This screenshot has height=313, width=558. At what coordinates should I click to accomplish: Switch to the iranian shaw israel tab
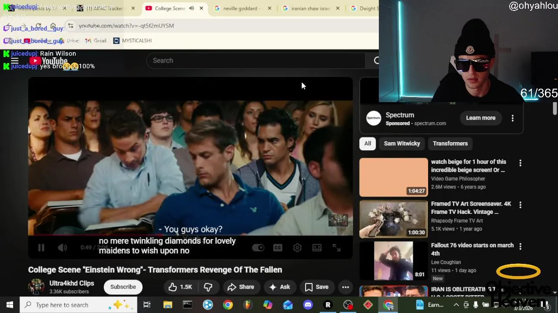[x=310, y=8]
